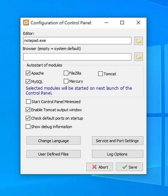Enable Show debug information checkbox
168x196 pixels.
28,126
